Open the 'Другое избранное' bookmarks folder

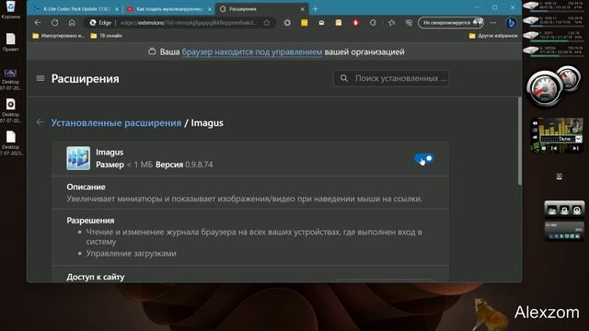click(493, 36)
